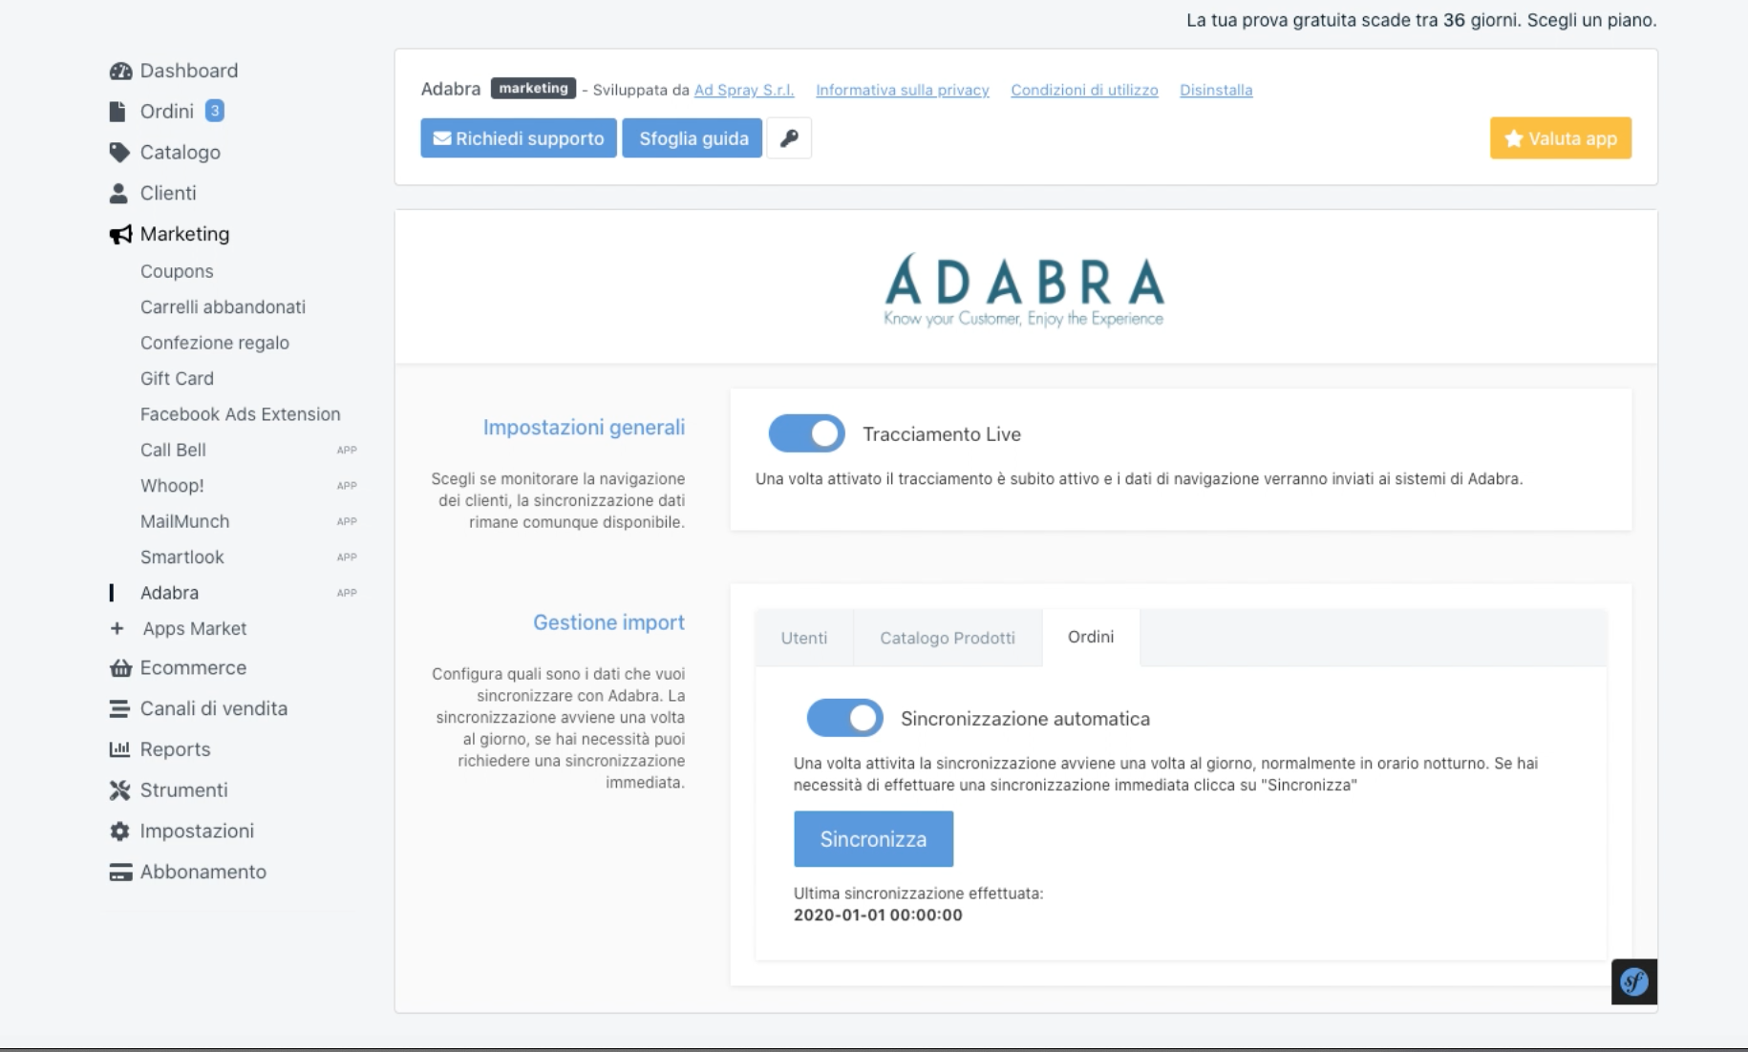Click the key icon button

point(789,138)
